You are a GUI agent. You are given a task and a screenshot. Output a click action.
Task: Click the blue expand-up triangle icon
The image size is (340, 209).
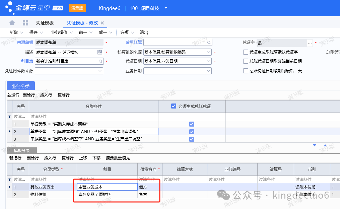tap(325, 145)
